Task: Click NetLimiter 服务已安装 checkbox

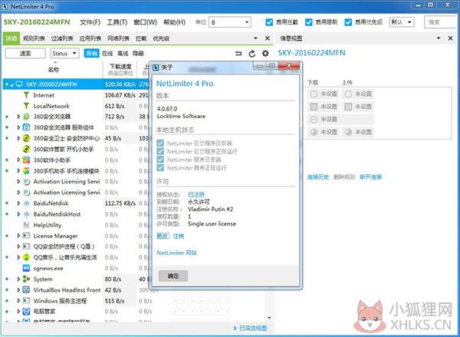Action: point(160,160)
